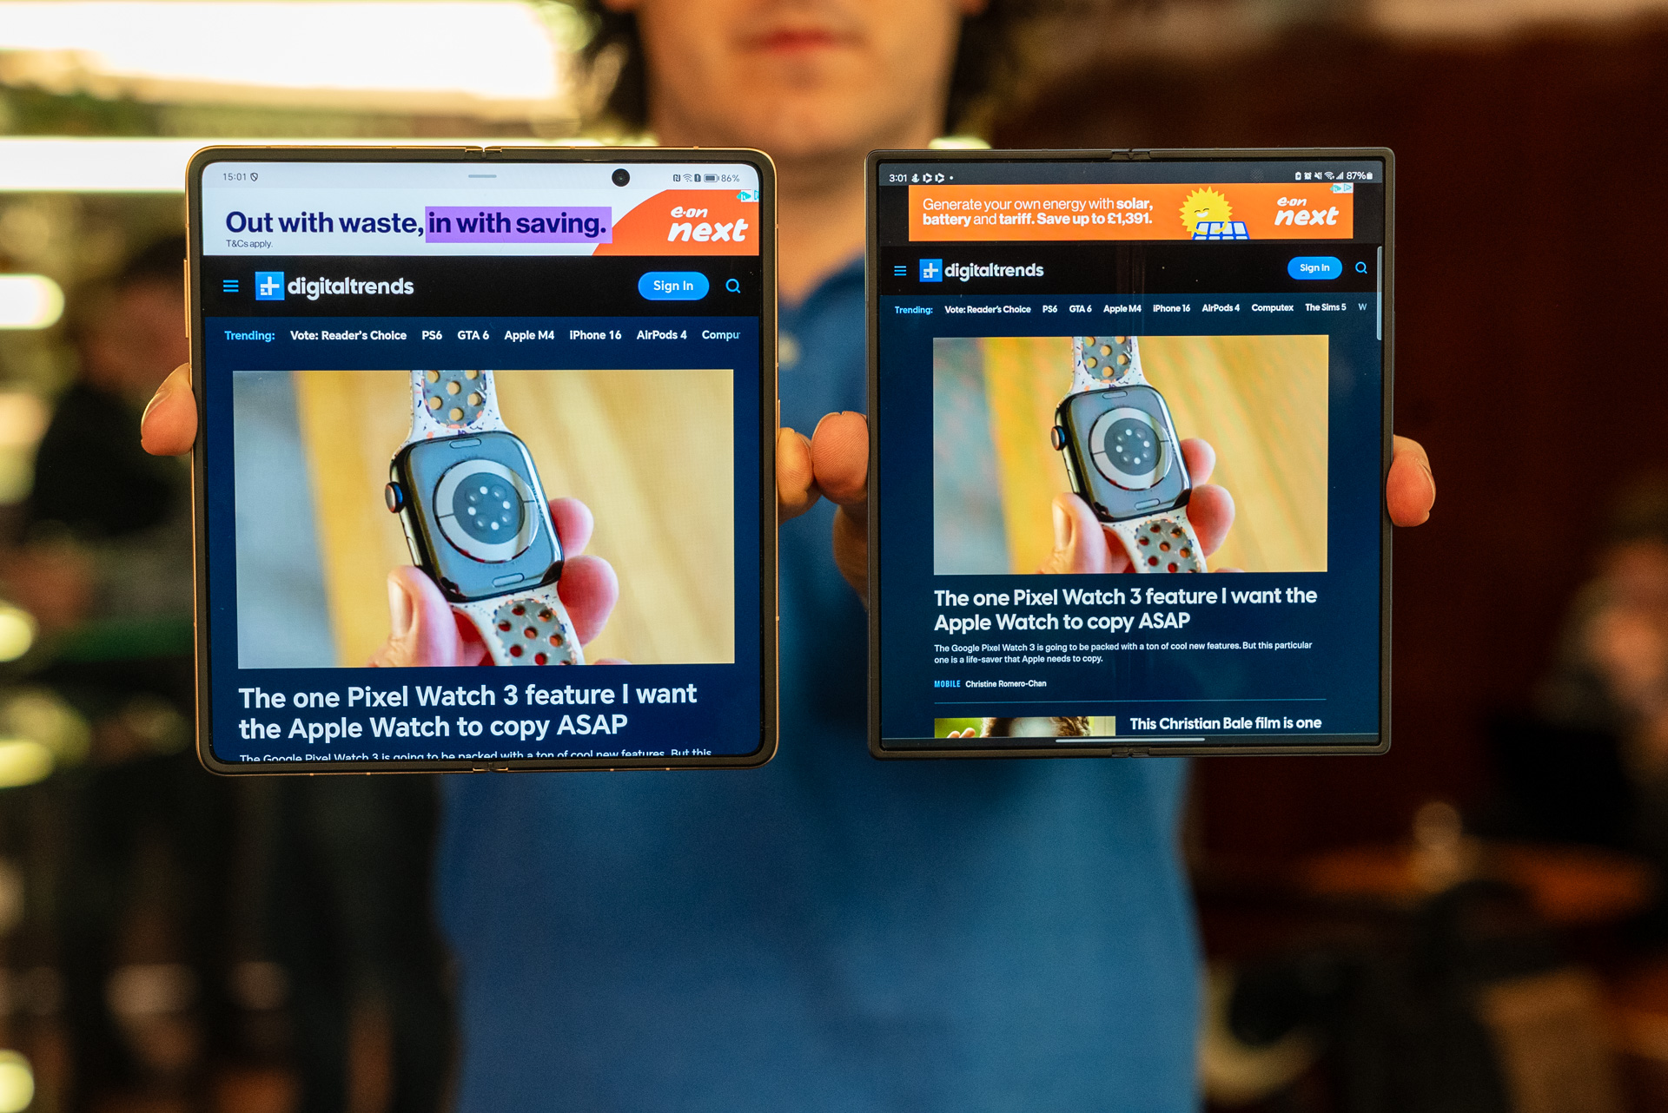
Task: Click the Digital Trends plus icon left device
Action: pos(266,287)
